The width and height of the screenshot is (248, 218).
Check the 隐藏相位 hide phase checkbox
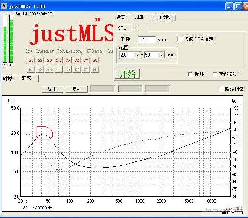click(x=221, y=89)
